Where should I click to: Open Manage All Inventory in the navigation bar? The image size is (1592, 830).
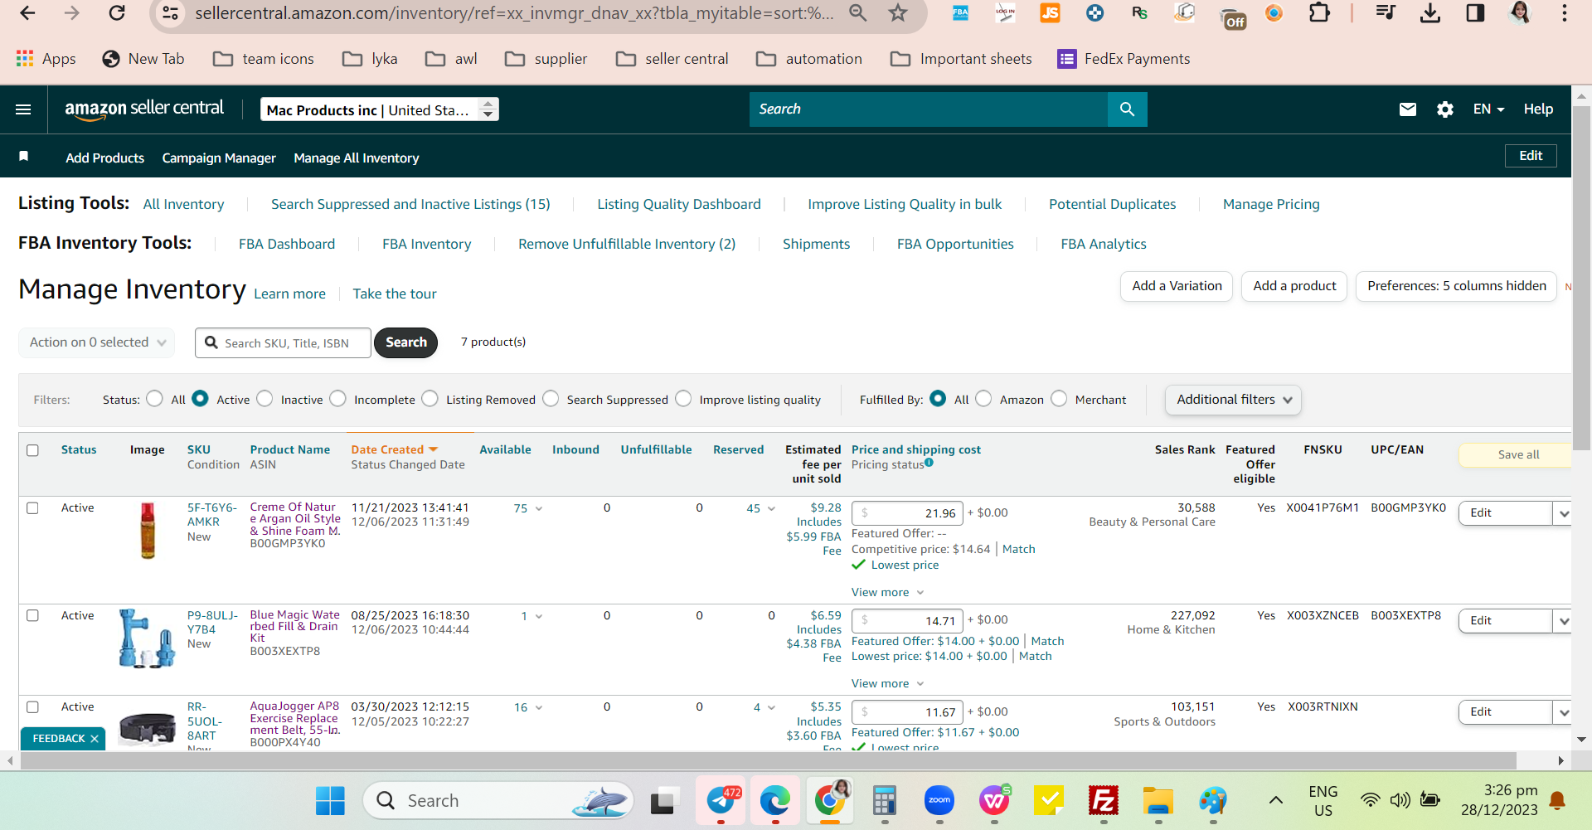click(357, 158)
